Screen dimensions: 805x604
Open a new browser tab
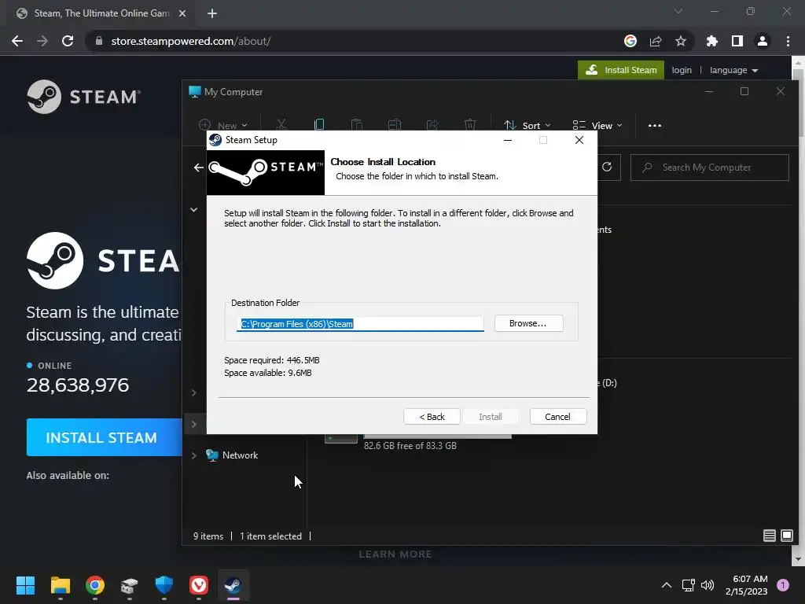[212, 13]
